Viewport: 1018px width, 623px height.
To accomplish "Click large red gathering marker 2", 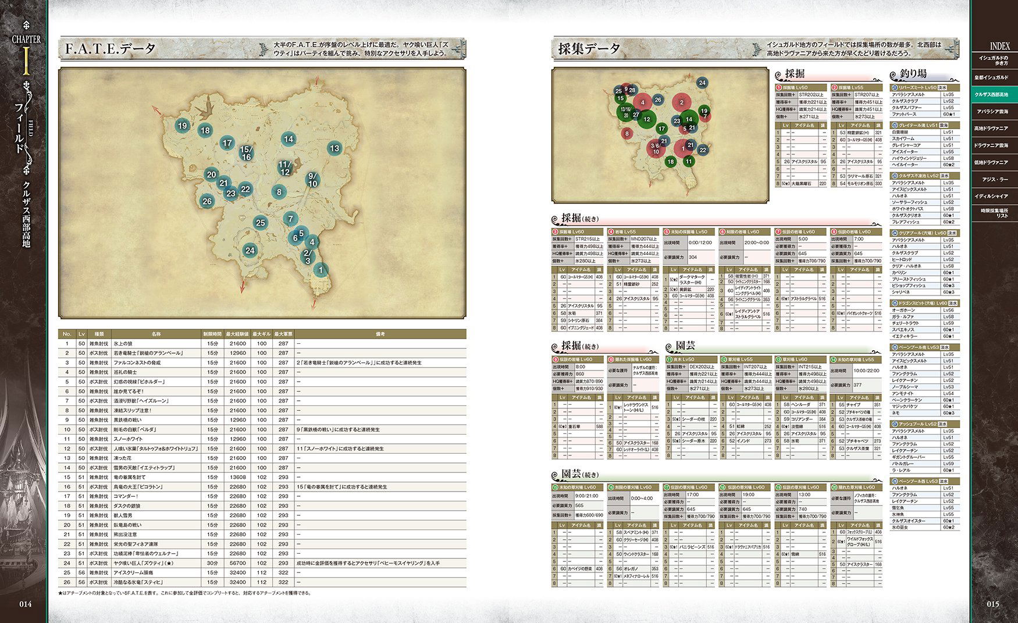I will click(681, 103).
